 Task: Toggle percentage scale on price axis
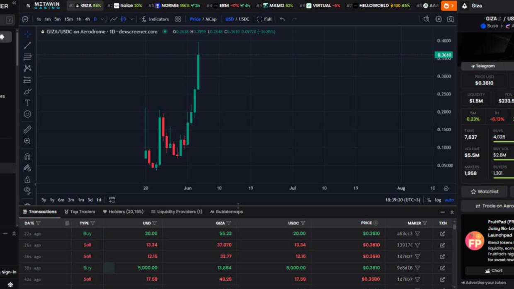[429, 200]
